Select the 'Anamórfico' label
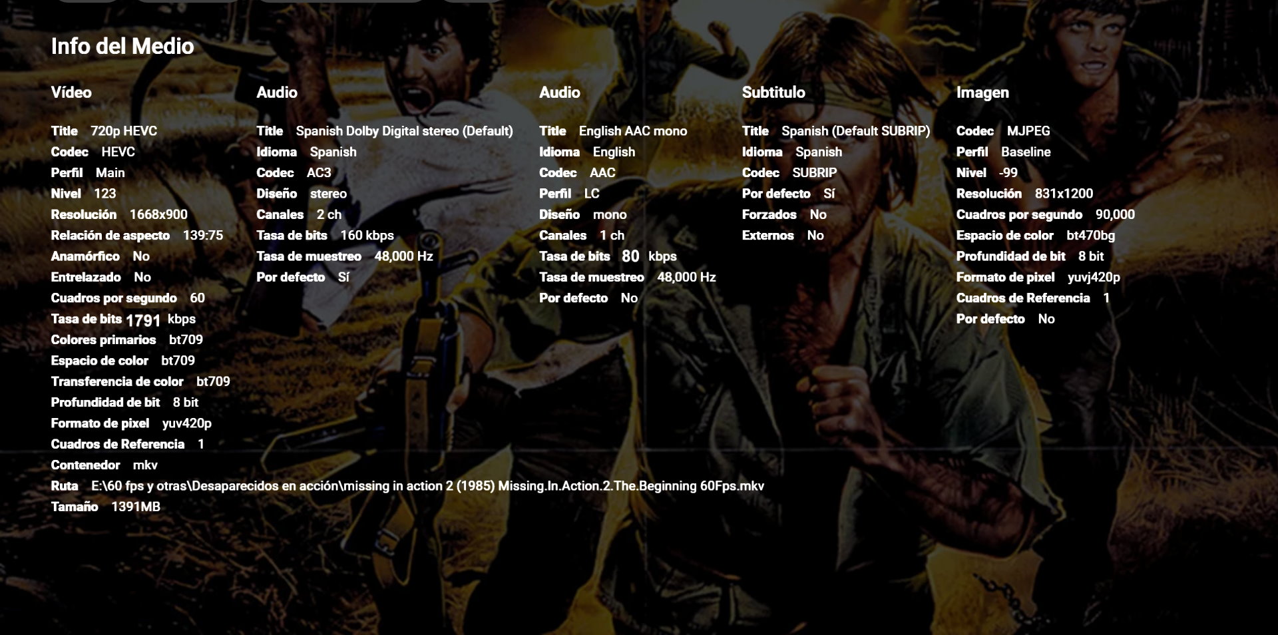1278x635 pixels. [x=85, y=256]
